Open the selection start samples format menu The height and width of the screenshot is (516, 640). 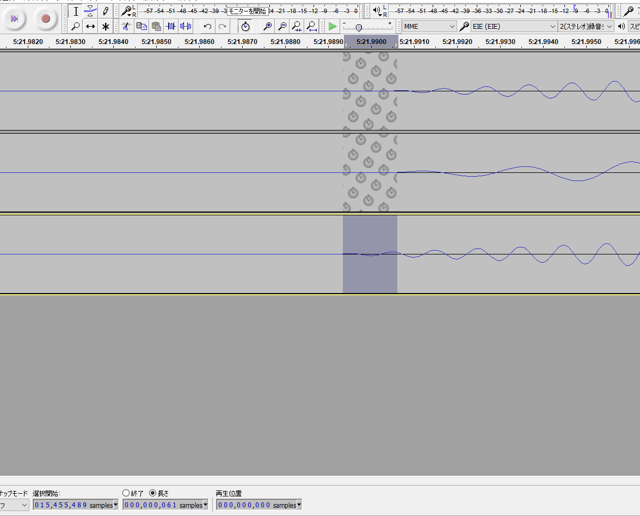tap(115, 505)
